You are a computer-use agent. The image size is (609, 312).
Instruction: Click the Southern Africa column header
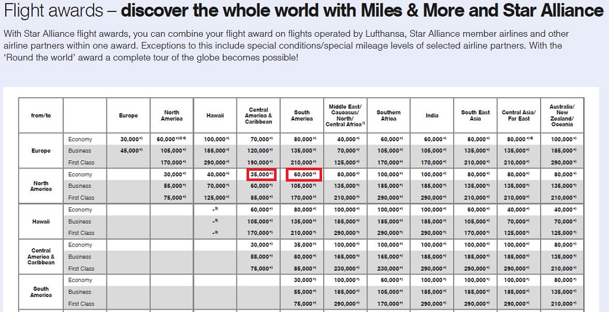pos(388,115)
